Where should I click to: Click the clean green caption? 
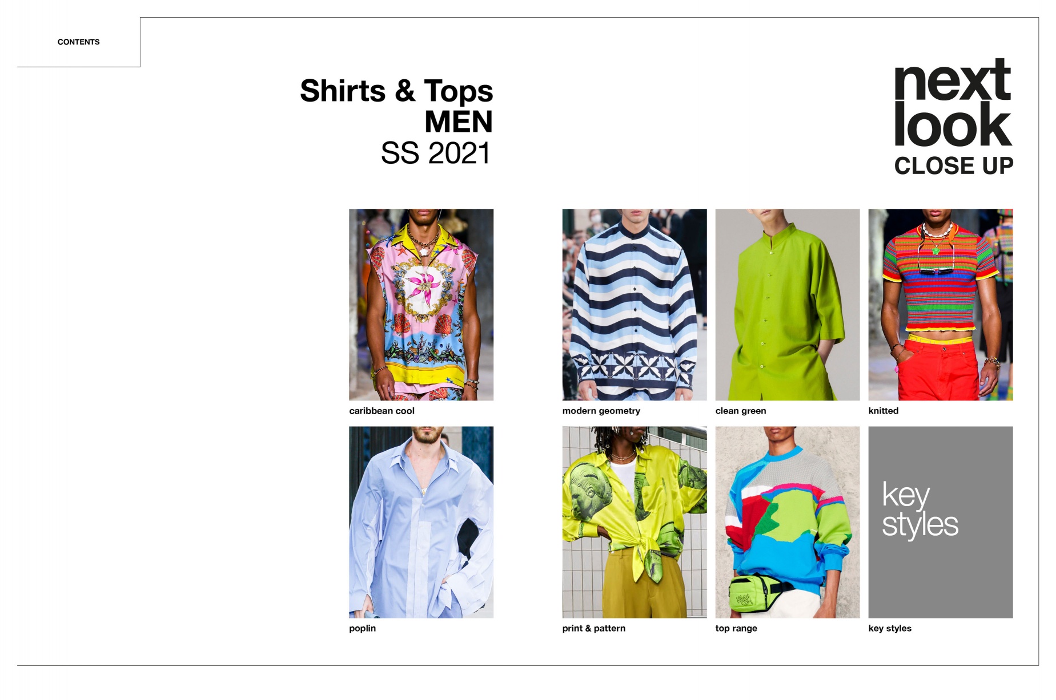(x=740, y=411)
